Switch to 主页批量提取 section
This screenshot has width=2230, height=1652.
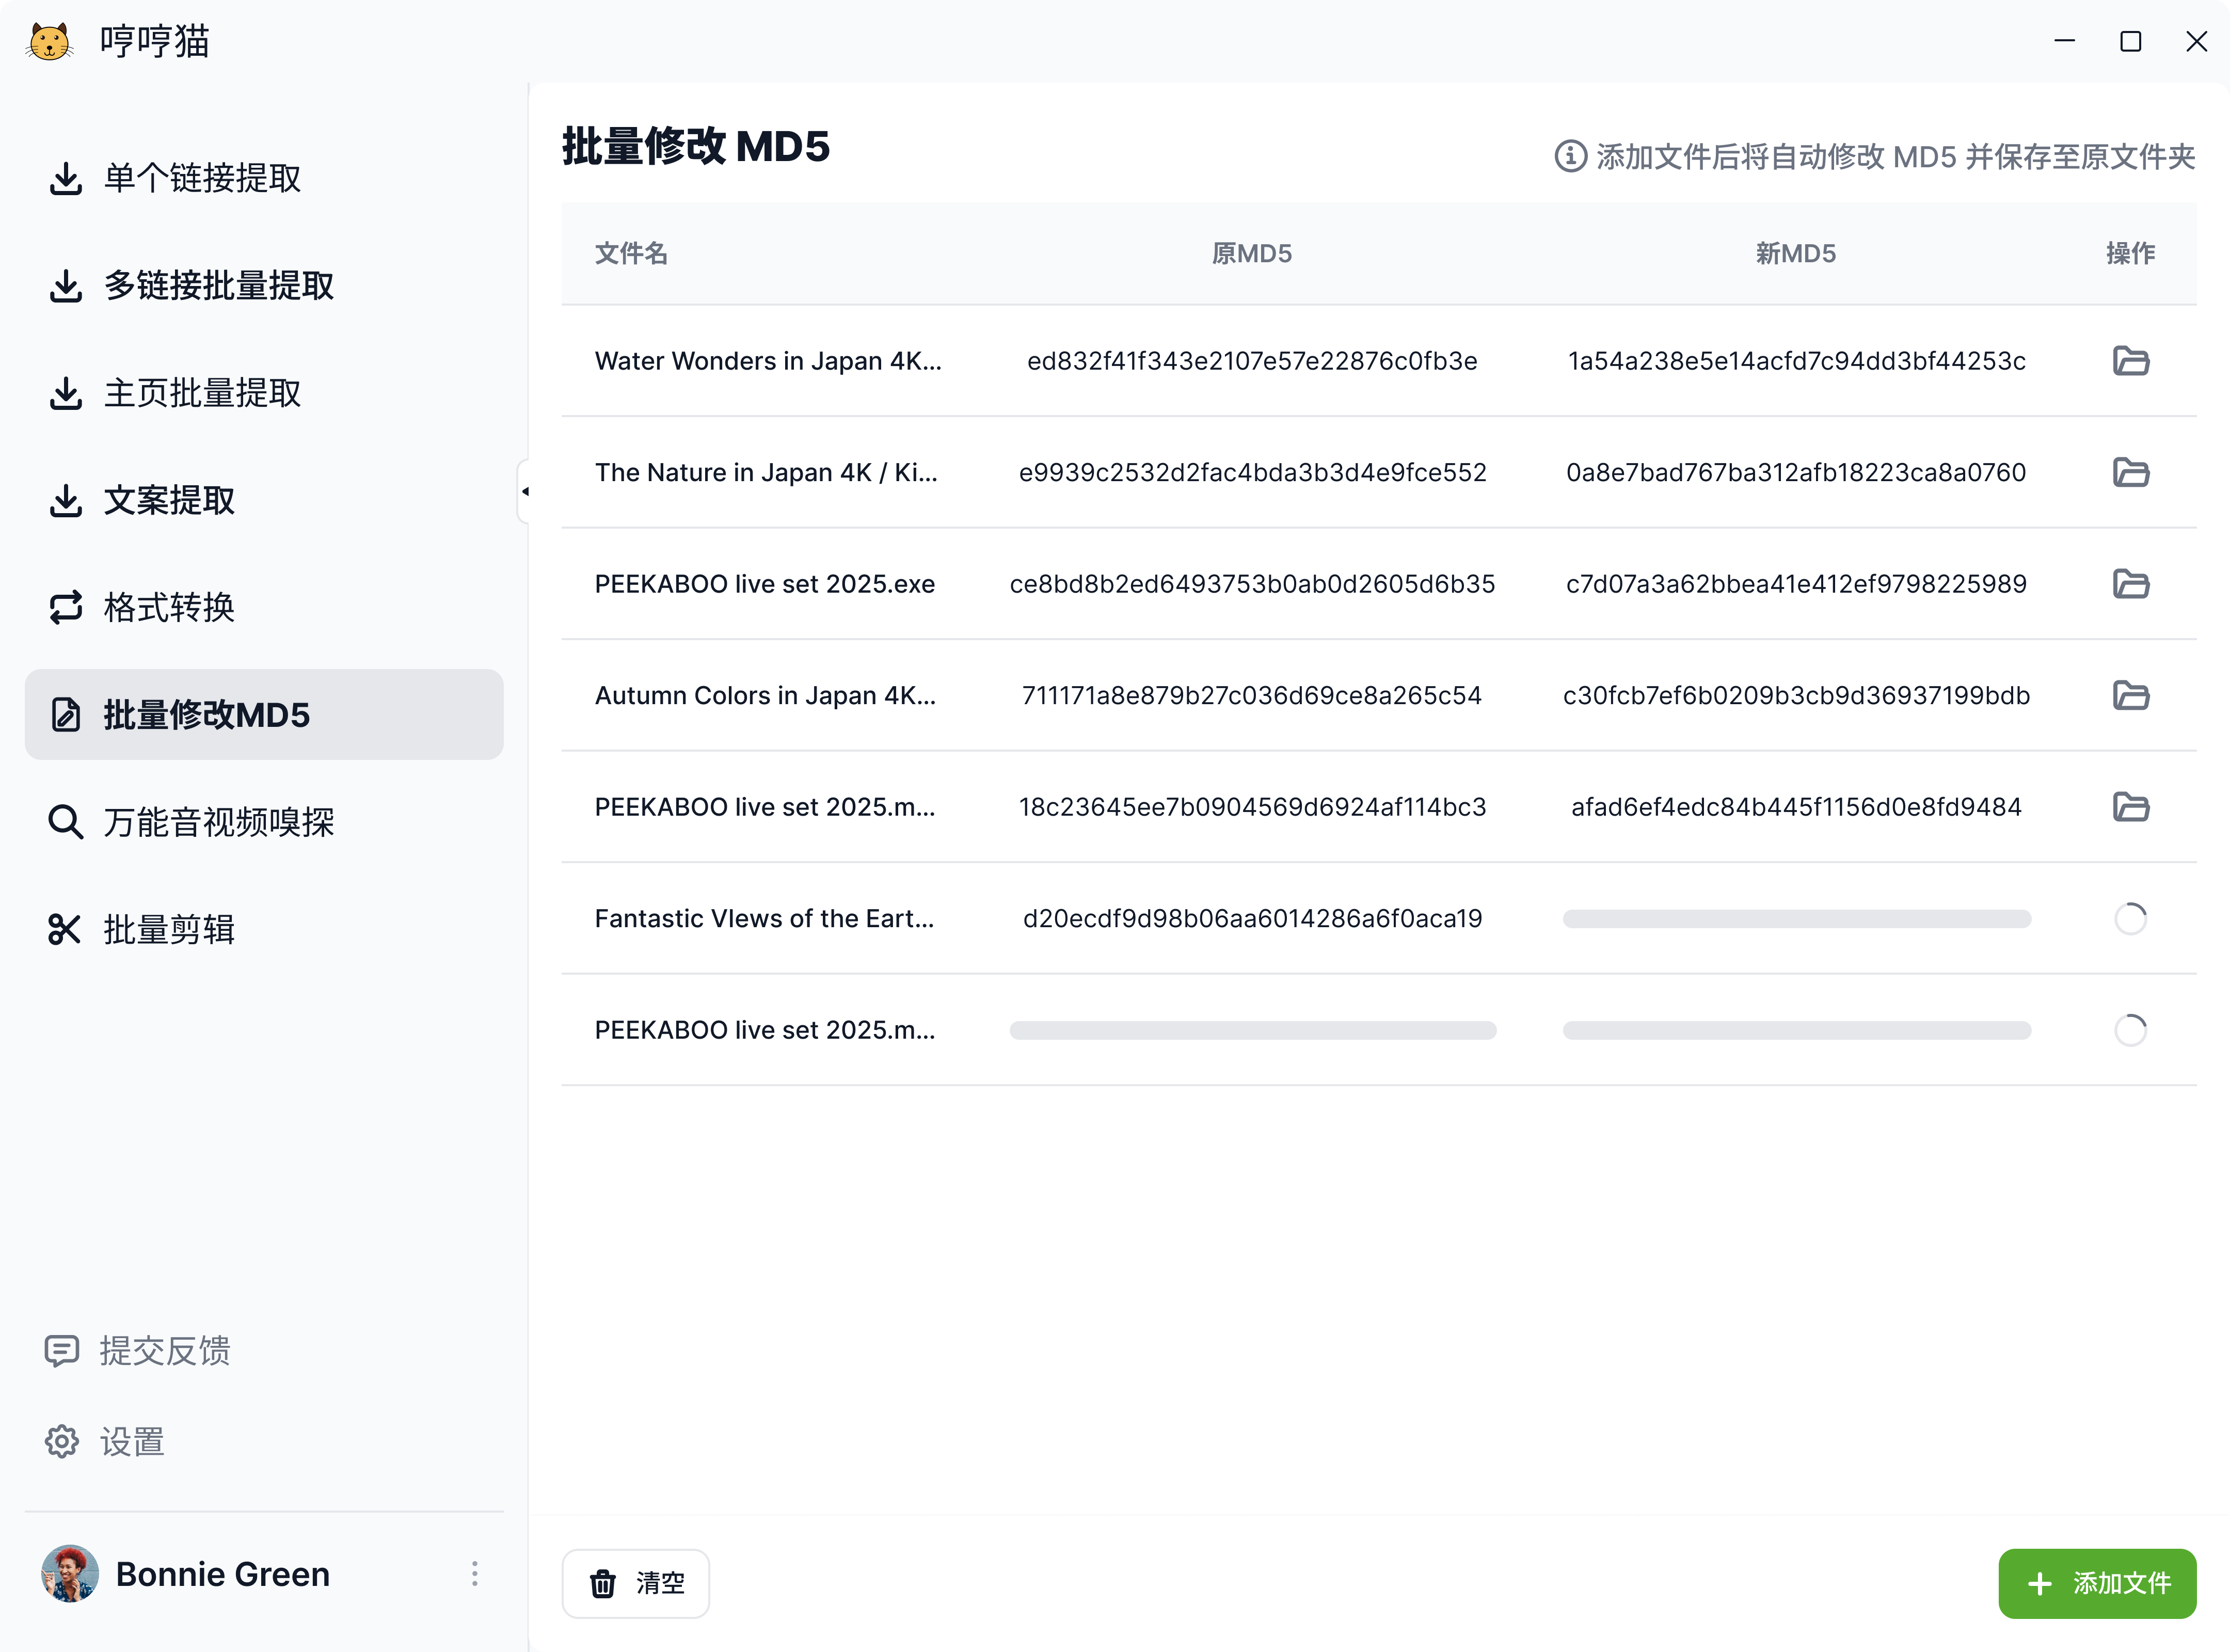[65, 393]
